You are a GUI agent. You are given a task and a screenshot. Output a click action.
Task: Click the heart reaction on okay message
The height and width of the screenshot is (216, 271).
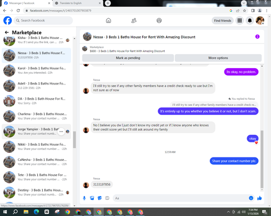click(x=256, y=142)
